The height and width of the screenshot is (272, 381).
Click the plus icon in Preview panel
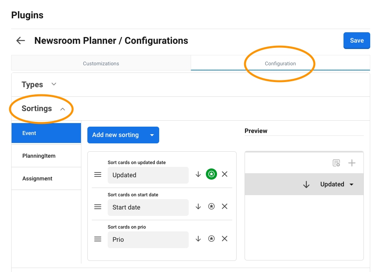click(x=351, y=163)
